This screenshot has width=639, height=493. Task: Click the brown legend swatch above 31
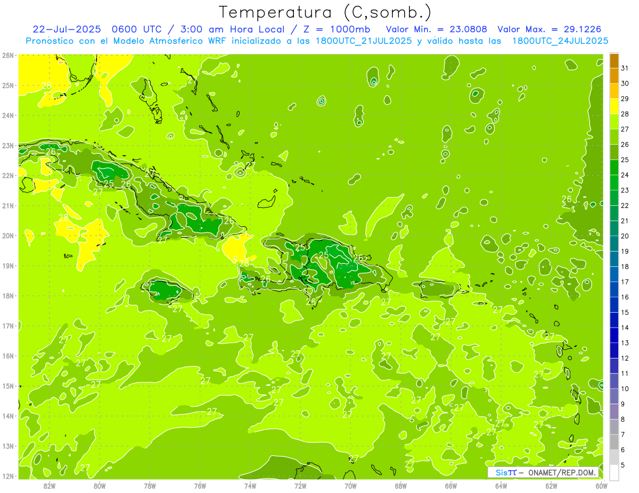(614, 61)
